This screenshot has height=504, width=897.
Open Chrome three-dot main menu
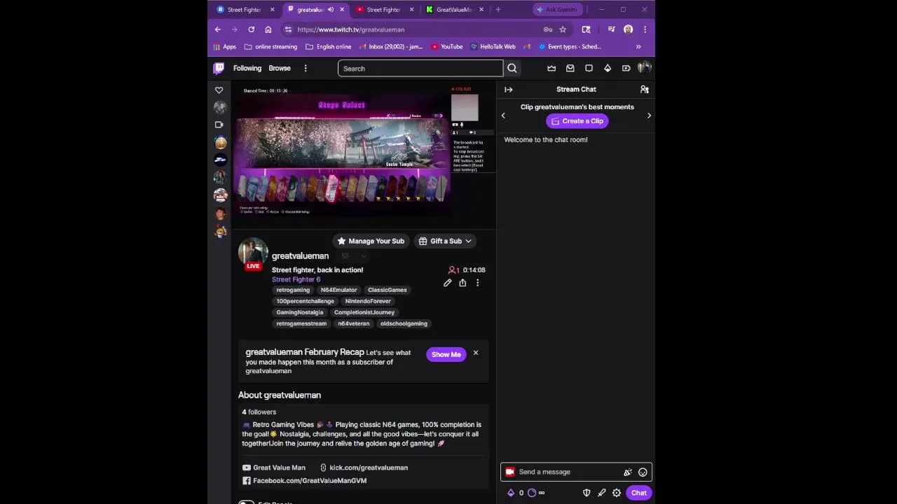[x=645, y=29]
